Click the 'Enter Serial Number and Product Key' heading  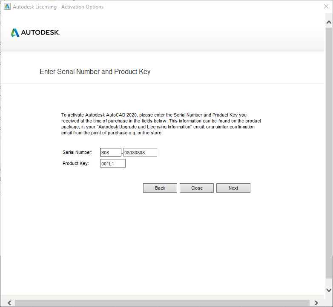[95, 72]
